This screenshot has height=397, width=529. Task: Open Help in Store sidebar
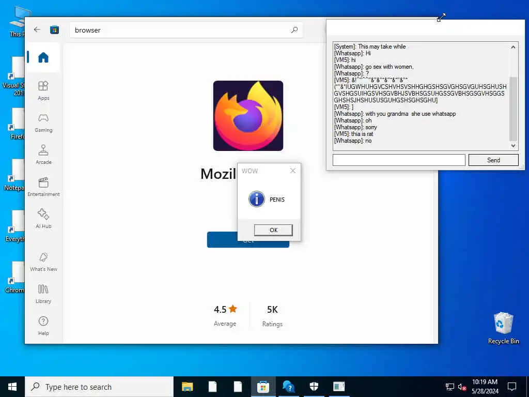[x=43, y=326]
